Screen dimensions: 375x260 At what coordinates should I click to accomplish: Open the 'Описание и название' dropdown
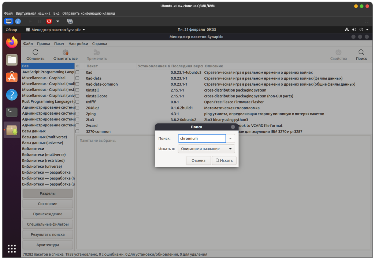[207, 149]
